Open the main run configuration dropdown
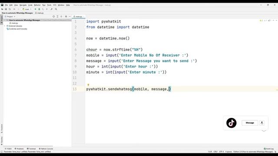 27,9
